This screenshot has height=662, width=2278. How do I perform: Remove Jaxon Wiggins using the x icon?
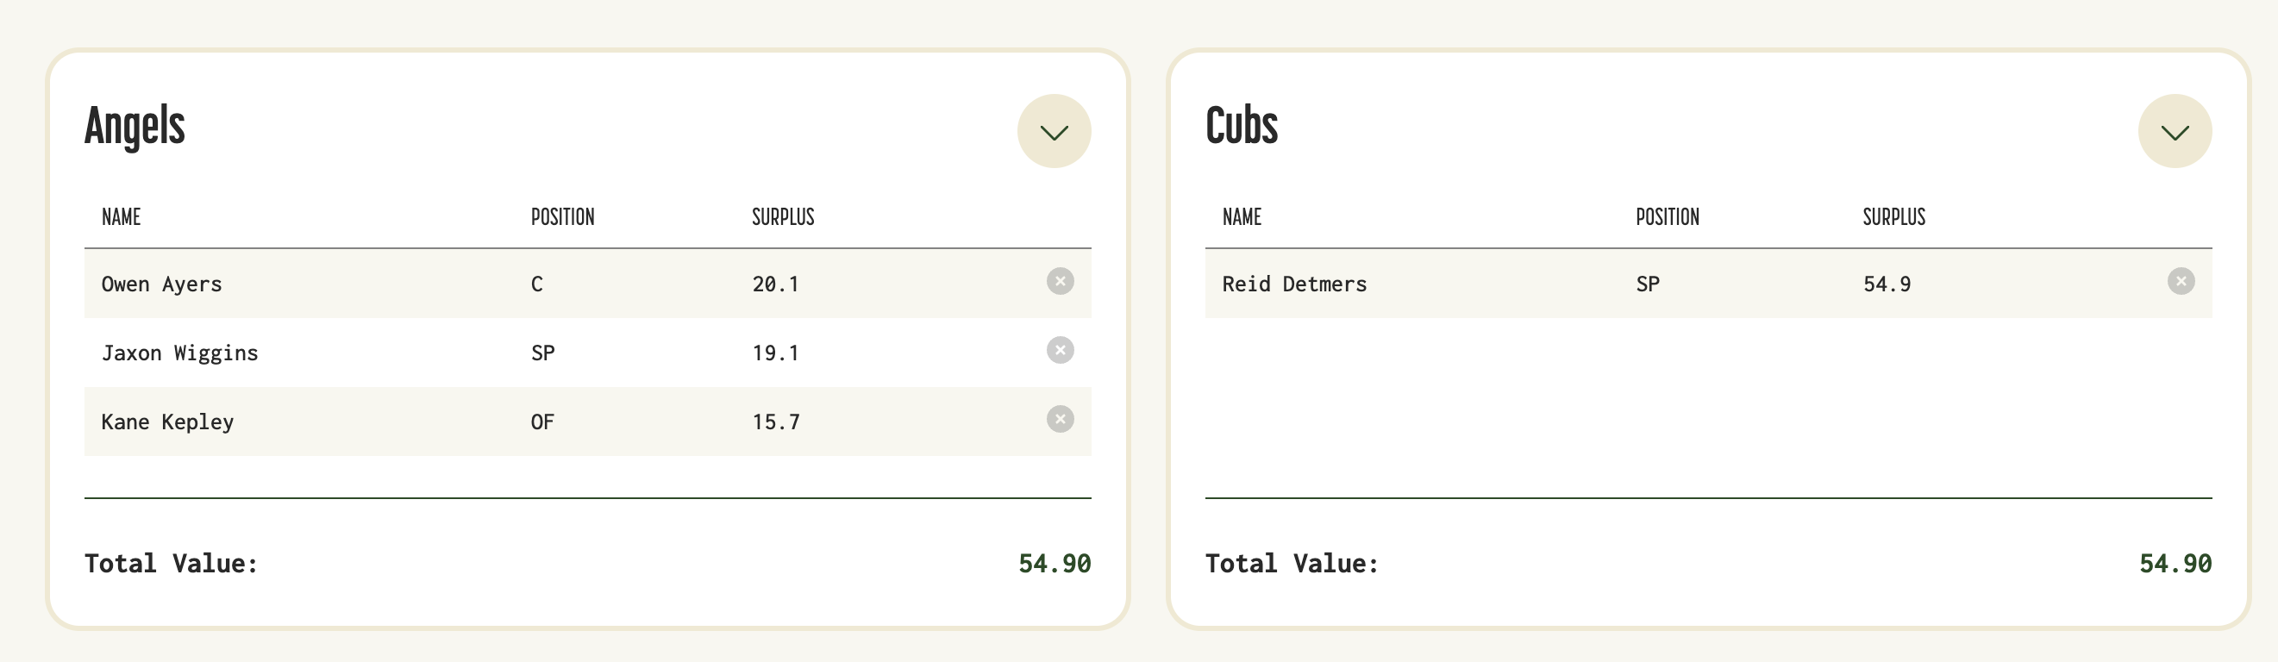coord(1061,350)
